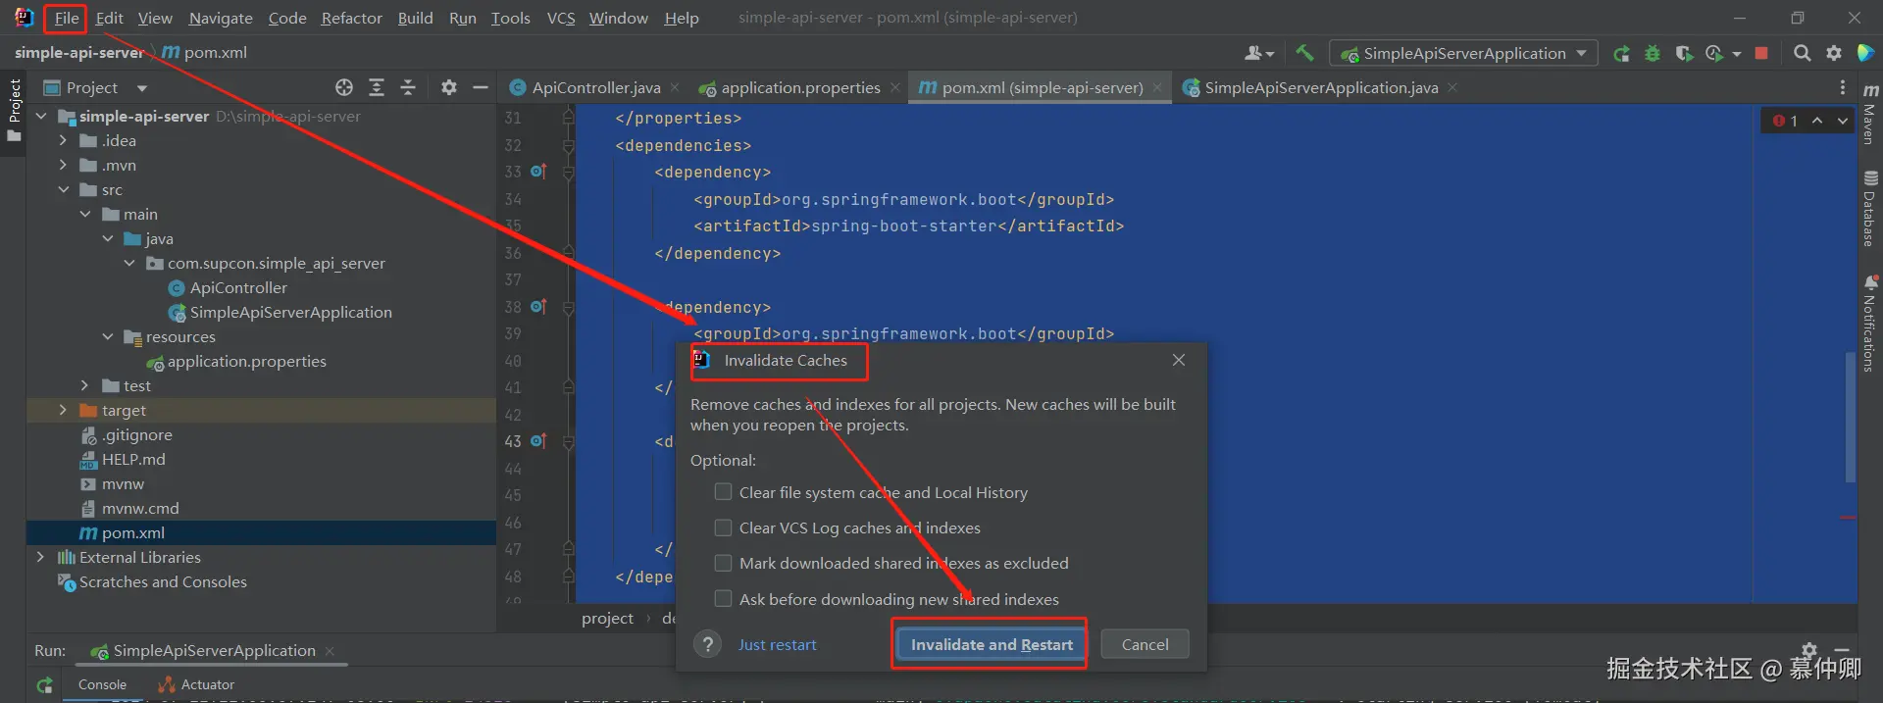Open the Actuator tab in Run panel
This screenshot has width=1883, height=703.
[x=196, y=684]
